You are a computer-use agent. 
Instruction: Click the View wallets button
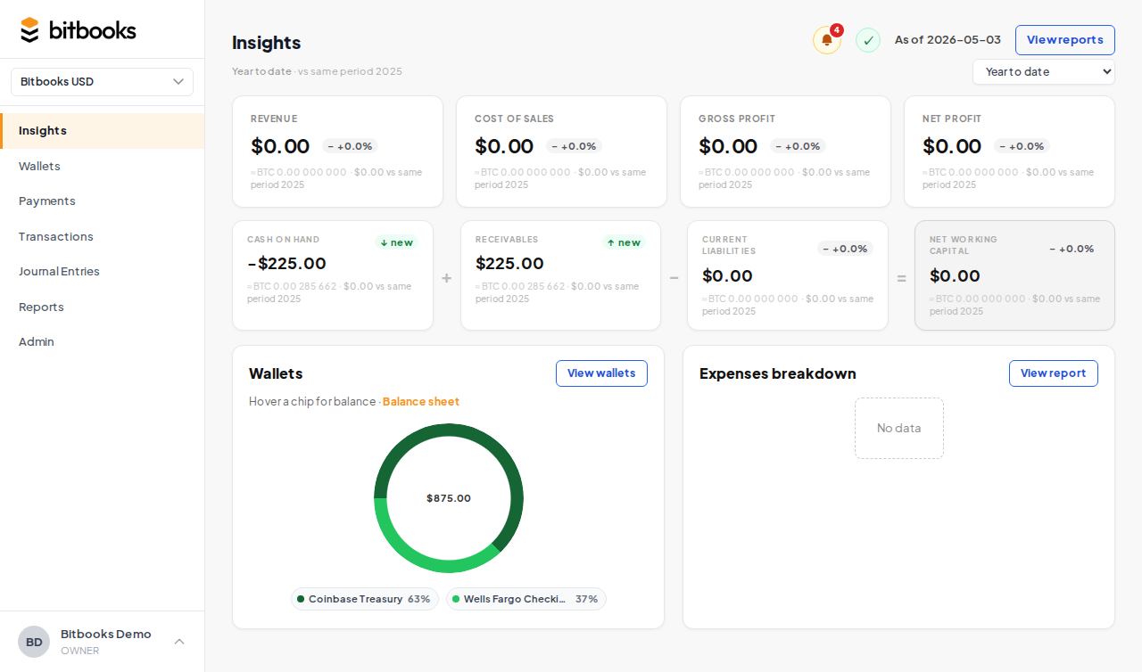(601, 373)
